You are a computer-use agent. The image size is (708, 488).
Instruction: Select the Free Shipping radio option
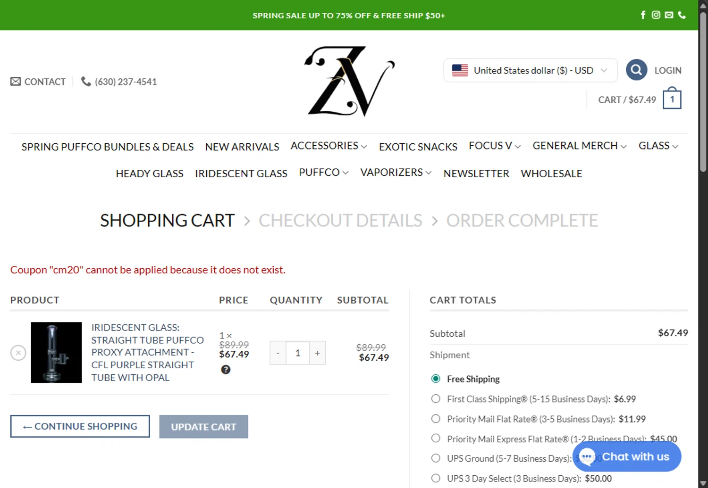click(436, 379)
